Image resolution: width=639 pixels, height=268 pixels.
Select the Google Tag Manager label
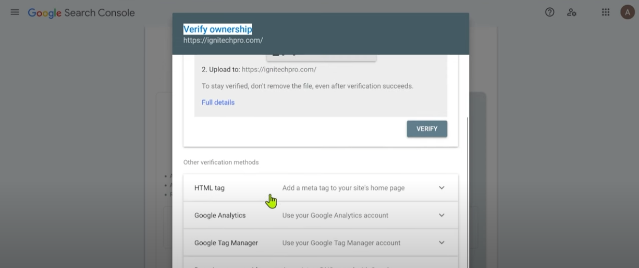point(226,243)
